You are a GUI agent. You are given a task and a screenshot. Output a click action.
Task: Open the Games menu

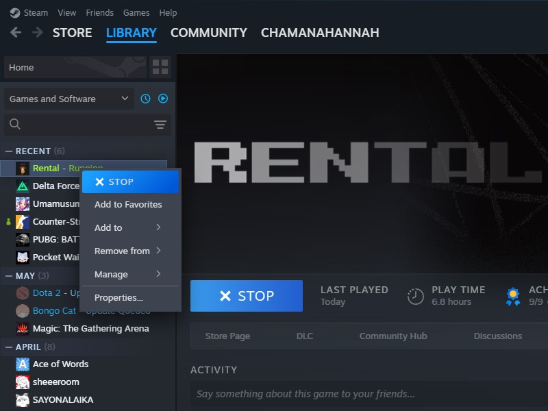[x=136, y=13]
